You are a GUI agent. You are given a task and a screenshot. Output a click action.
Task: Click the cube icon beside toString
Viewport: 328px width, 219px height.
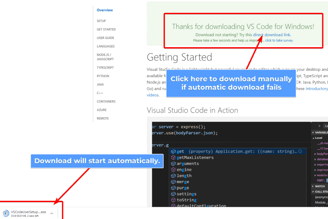tap(173, 200)
